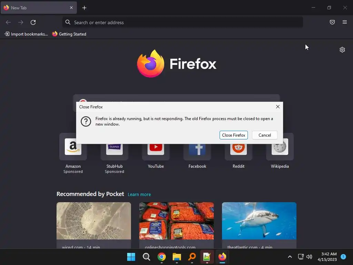
Task: Reload the page with refresh icon
Action: (x=33, y=22)
